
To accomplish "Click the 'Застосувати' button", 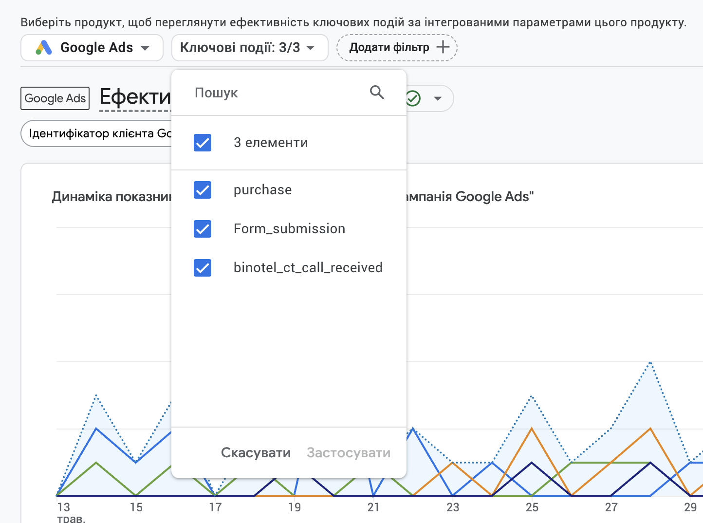I will 349,453.
